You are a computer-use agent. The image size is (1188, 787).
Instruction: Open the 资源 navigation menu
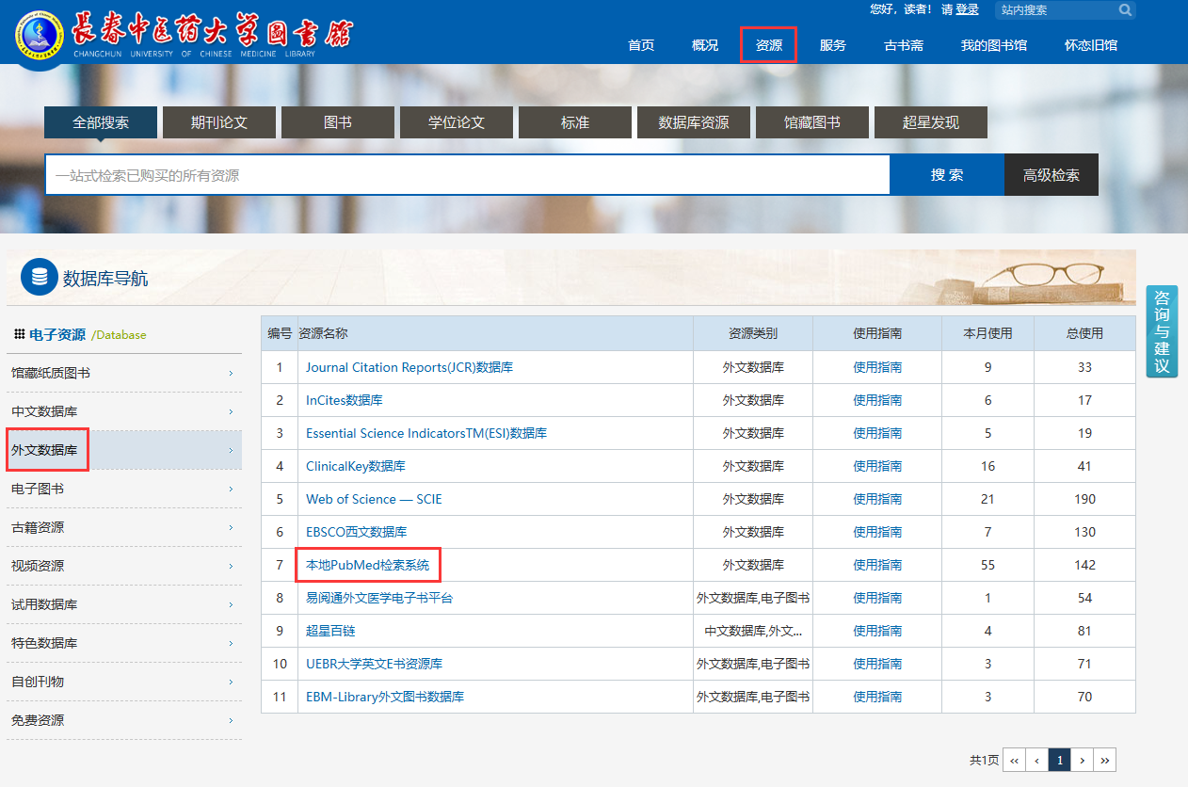(x=769, y=45)
